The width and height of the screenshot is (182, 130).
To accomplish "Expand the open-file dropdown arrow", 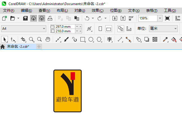I will (18, 18).
